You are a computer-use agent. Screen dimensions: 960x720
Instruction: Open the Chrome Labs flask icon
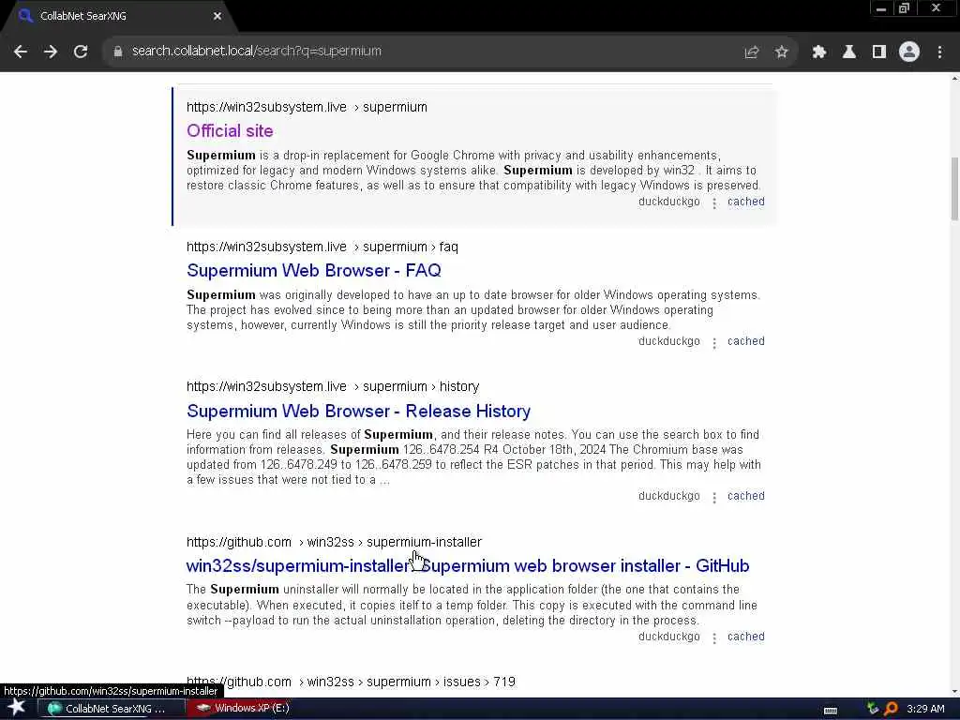tap(848, 52)
